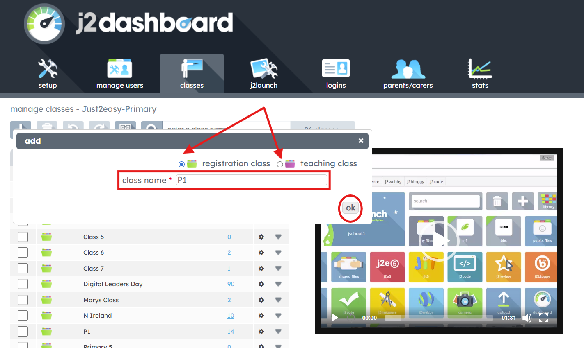Tick the checkbox for P1 row

23,332
